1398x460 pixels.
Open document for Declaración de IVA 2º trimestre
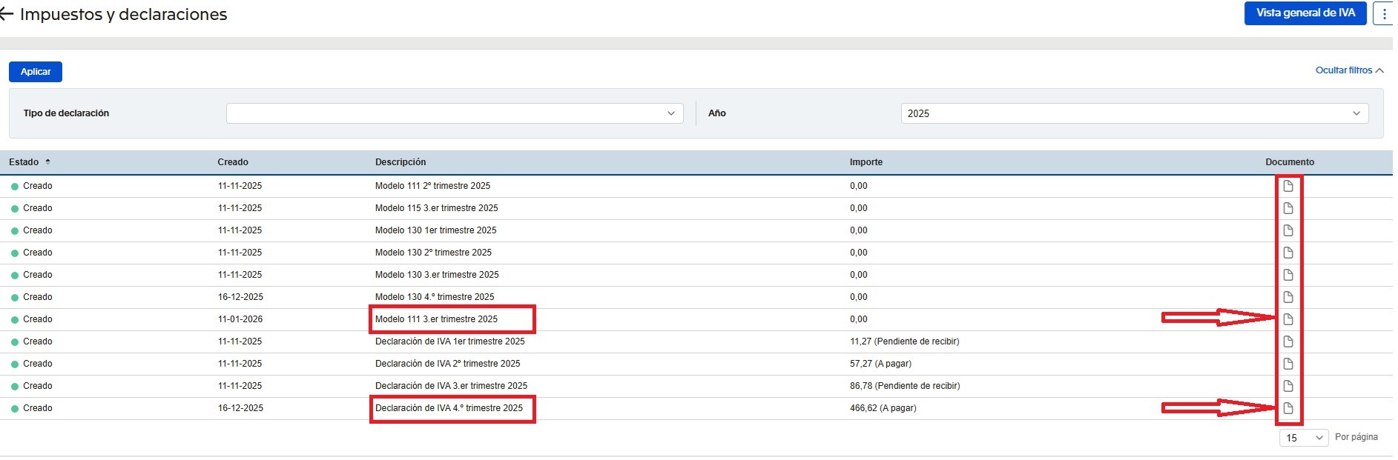point(1288,364)
